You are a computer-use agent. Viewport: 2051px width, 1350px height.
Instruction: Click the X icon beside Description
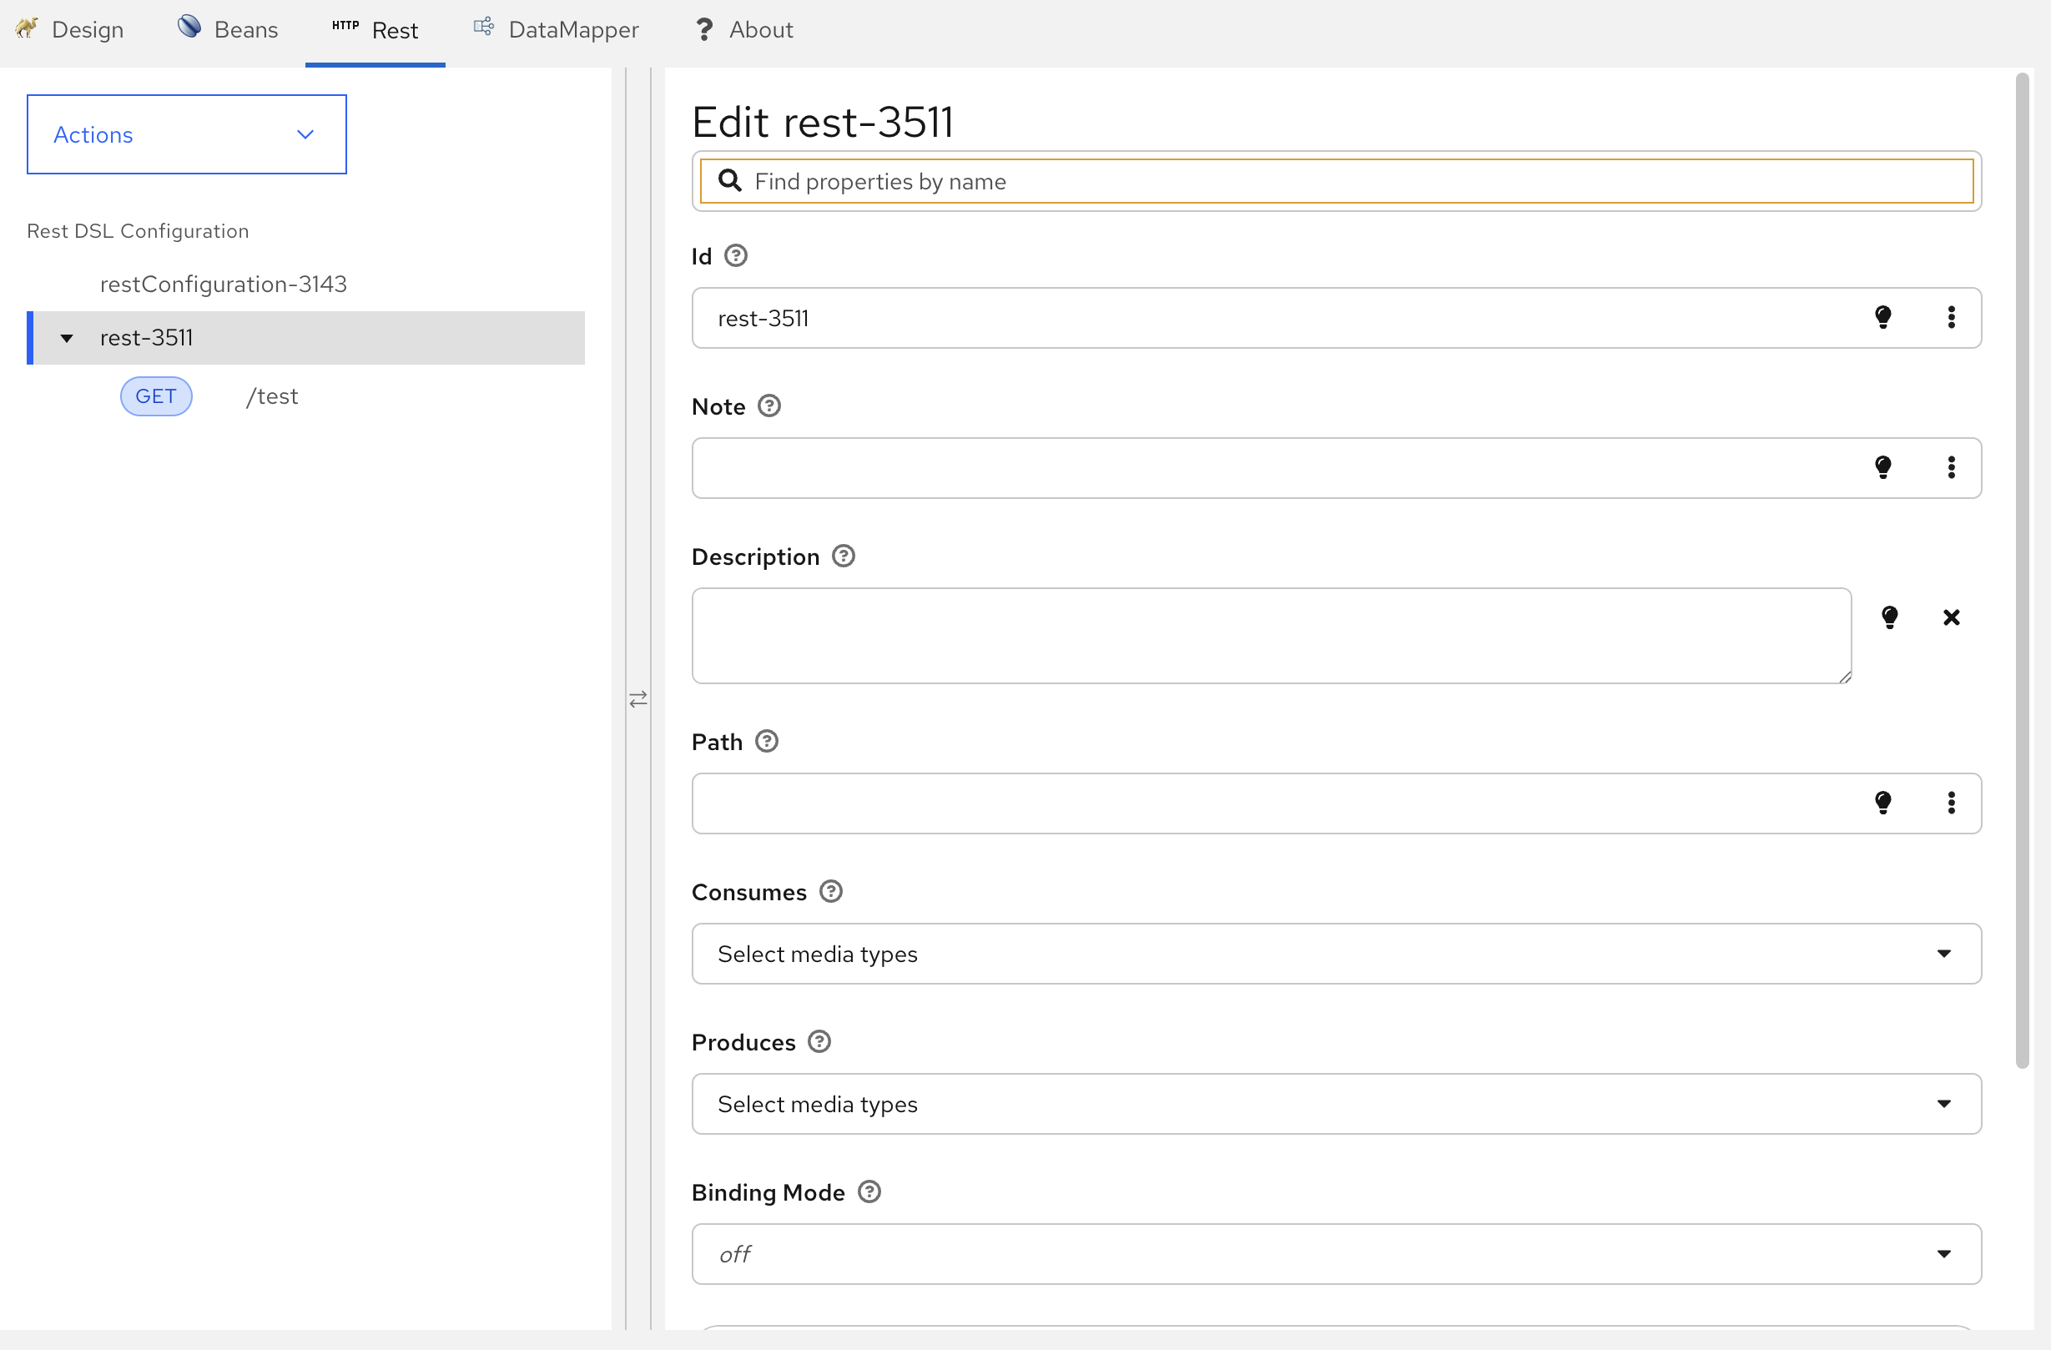coord(1952,617)
